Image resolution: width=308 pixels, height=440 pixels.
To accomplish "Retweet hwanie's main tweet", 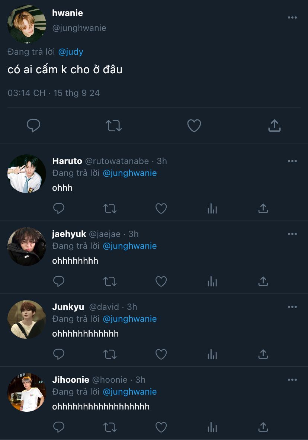I will click(114, 126).
